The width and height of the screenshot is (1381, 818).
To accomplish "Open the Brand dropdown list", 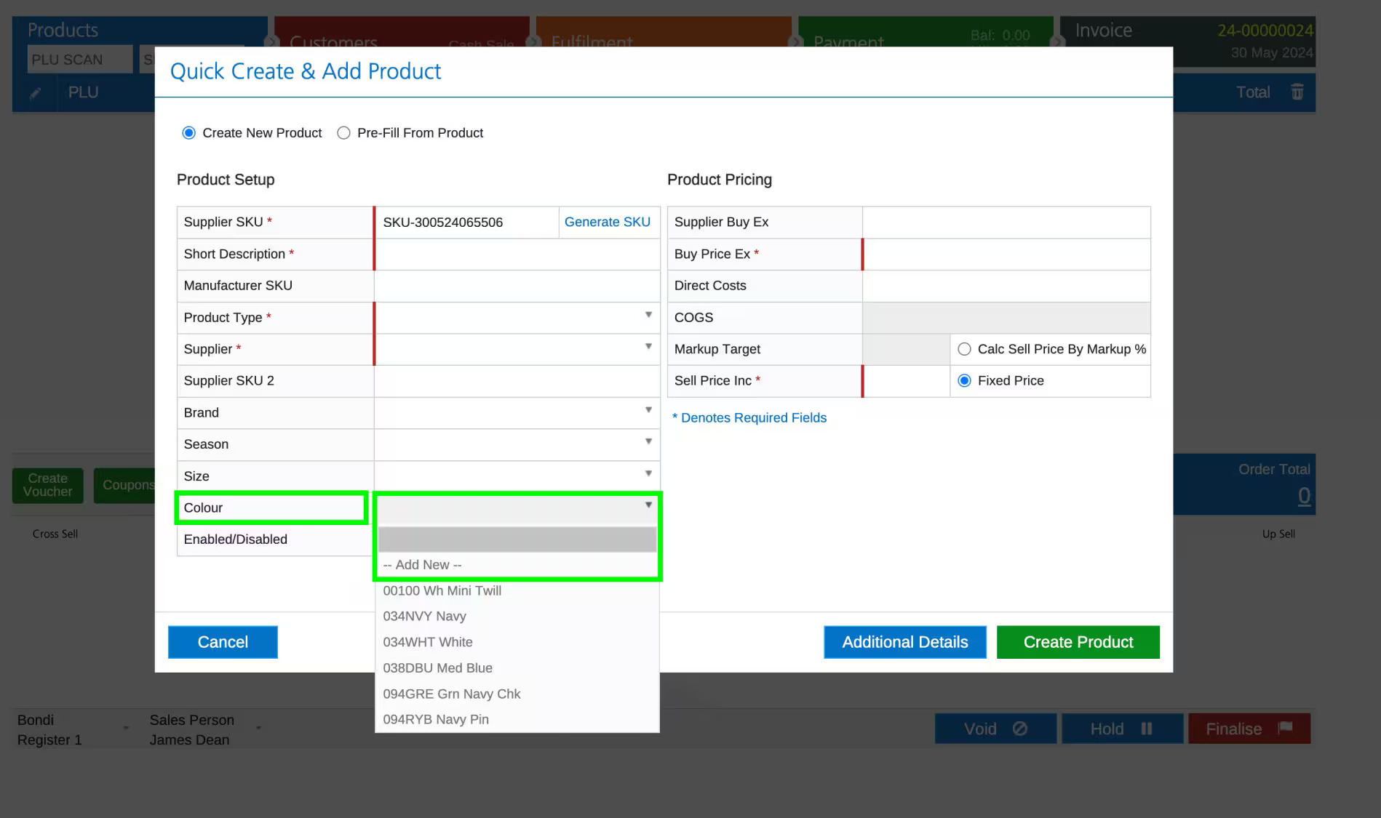I will coord(517,412).
